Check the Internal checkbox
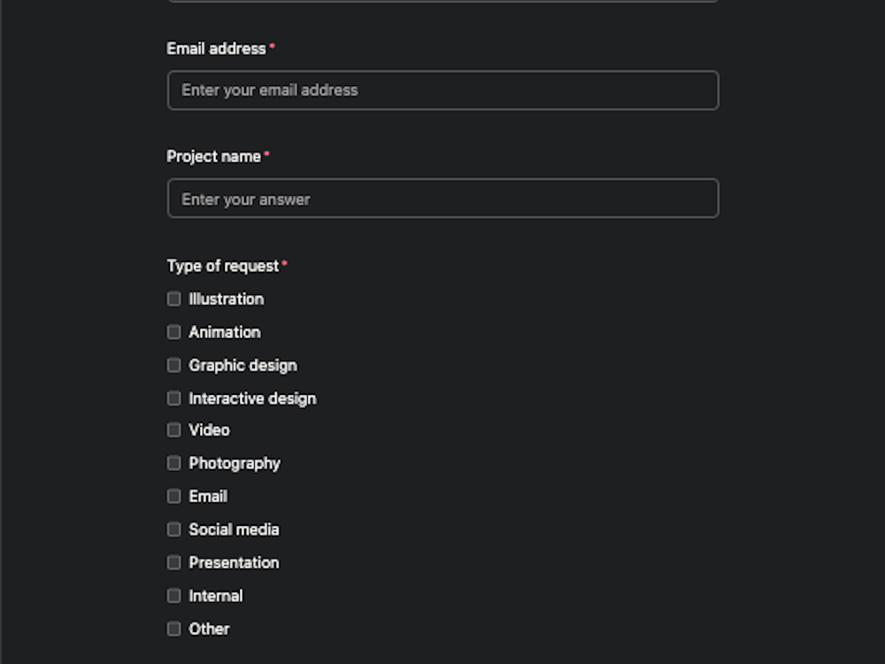This screenshot has height=664, width=885. tap(173, 596)
